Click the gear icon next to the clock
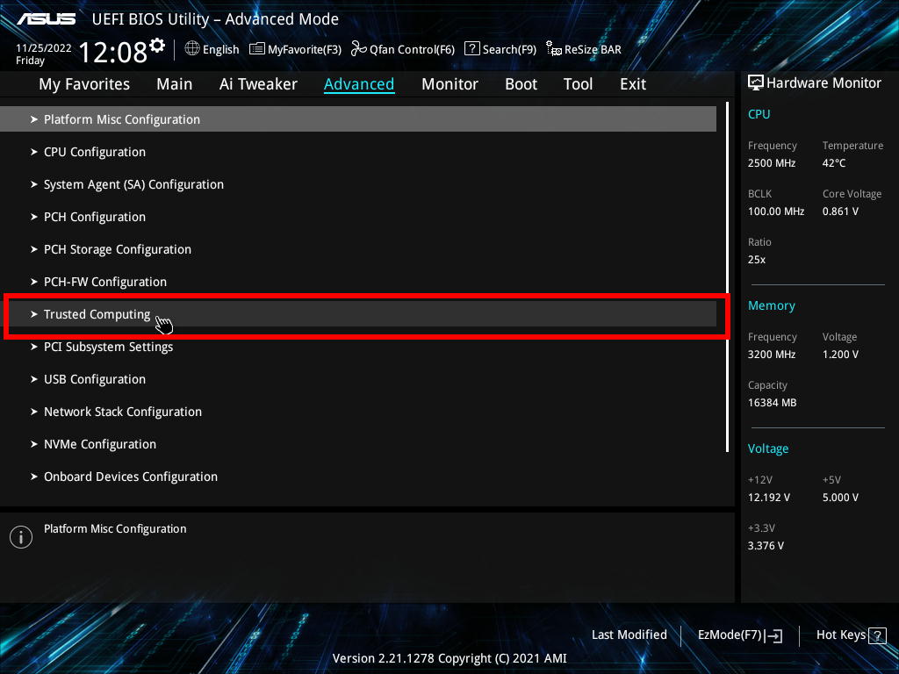This screenshot has height=674, width=899. (x=157, y=46)
